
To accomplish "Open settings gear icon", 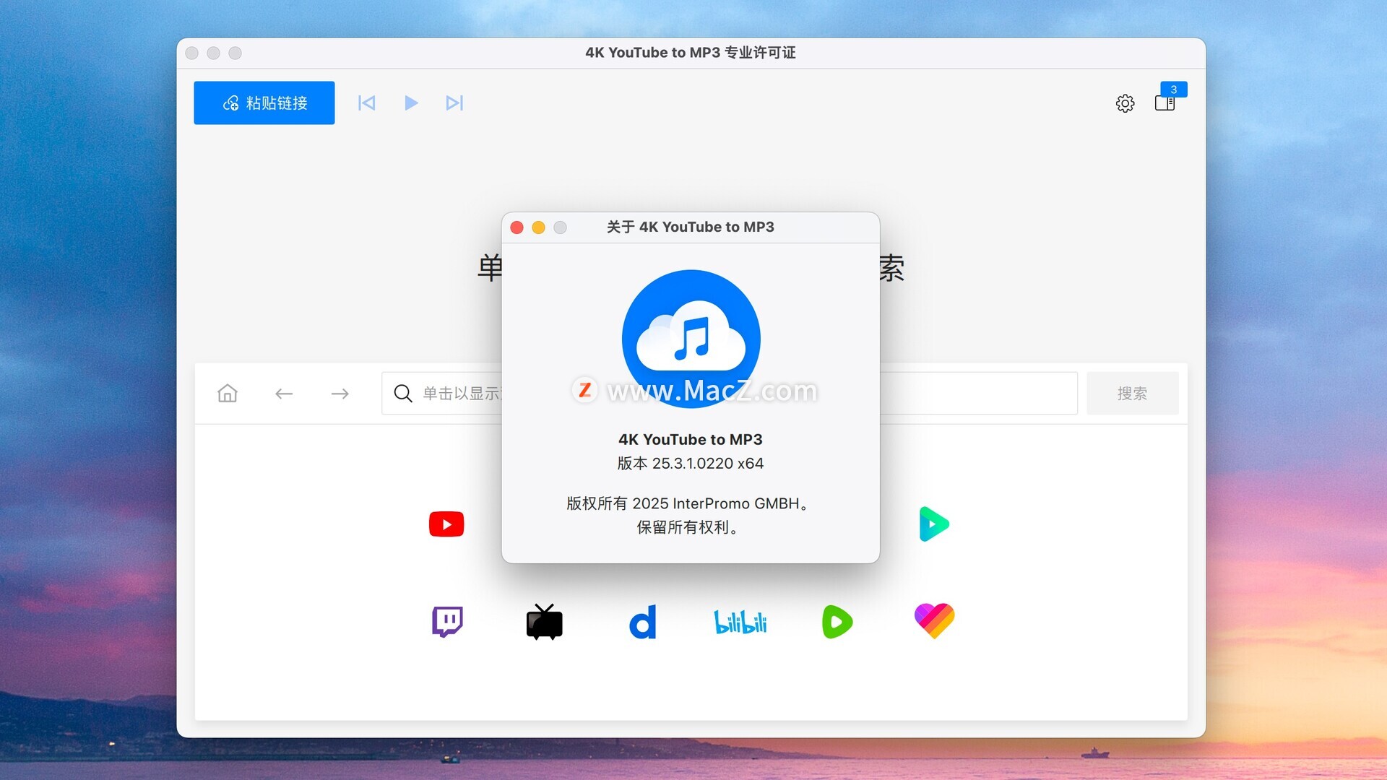I will [1125, 103].
